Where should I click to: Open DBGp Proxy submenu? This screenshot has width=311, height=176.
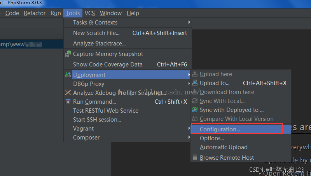[x=128, y=84]
